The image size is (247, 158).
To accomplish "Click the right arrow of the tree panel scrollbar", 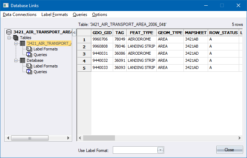I will point(69,138).
